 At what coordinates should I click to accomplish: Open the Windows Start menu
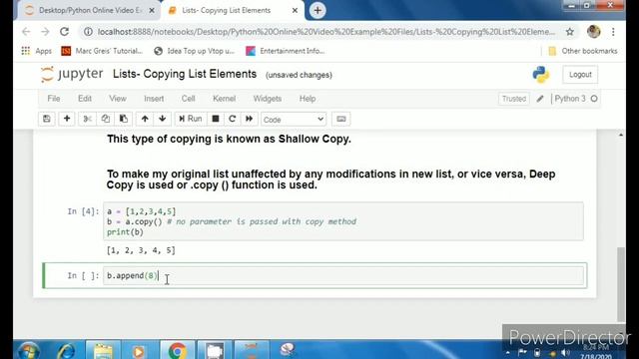pyautogui.click(x=28, y=351)
